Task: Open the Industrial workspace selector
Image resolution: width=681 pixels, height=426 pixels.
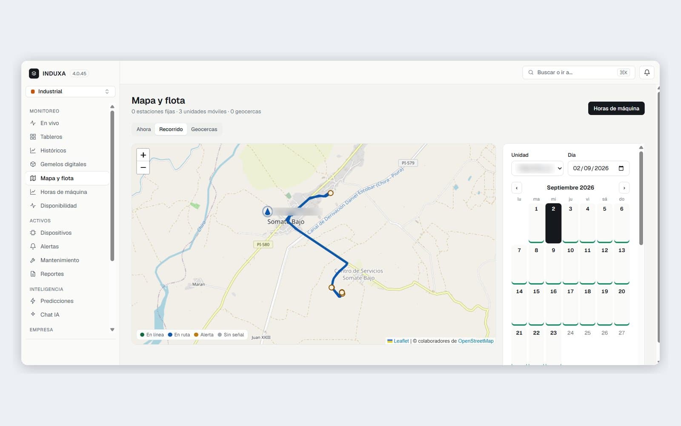Action: (70, 92)
